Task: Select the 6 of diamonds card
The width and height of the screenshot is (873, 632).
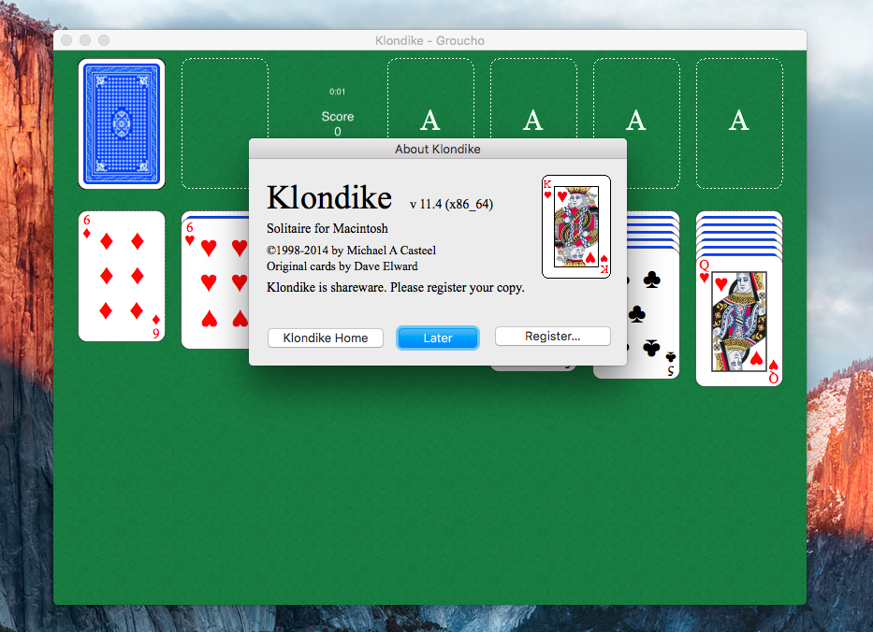Action: pos(122,276)
